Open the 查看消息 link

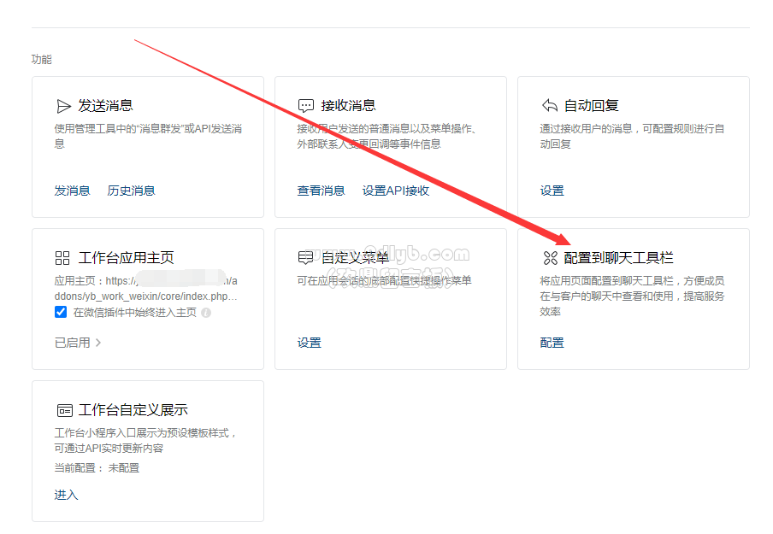[321, 191]
